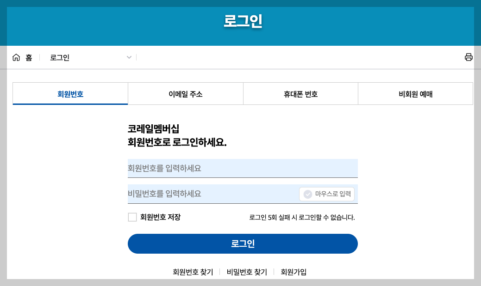Click the 홈 breadcrumb text
The width and height of the screenshot is (481, 286).
(29, 58)
